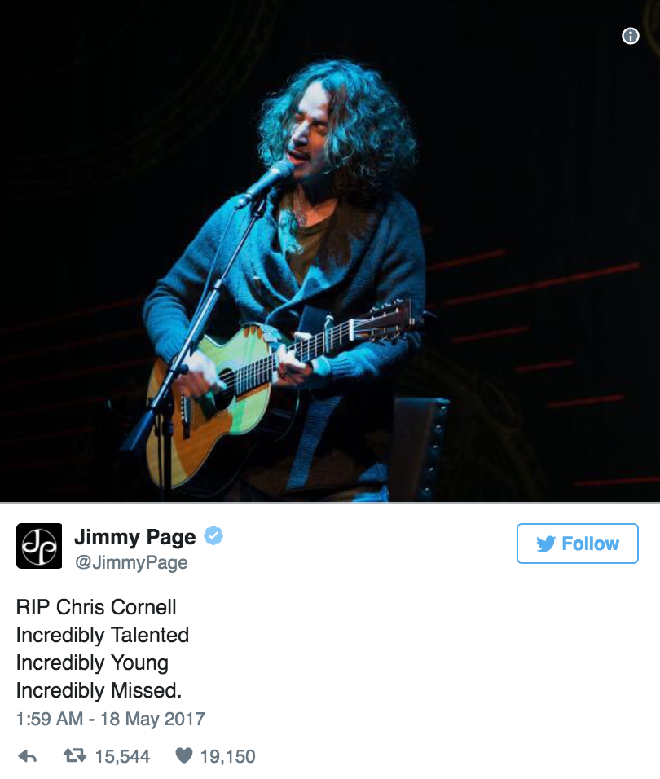Click the blue verified badge

point(213,535)
